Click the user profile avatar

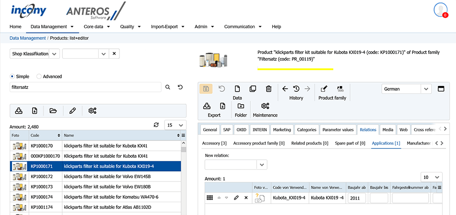441,10
